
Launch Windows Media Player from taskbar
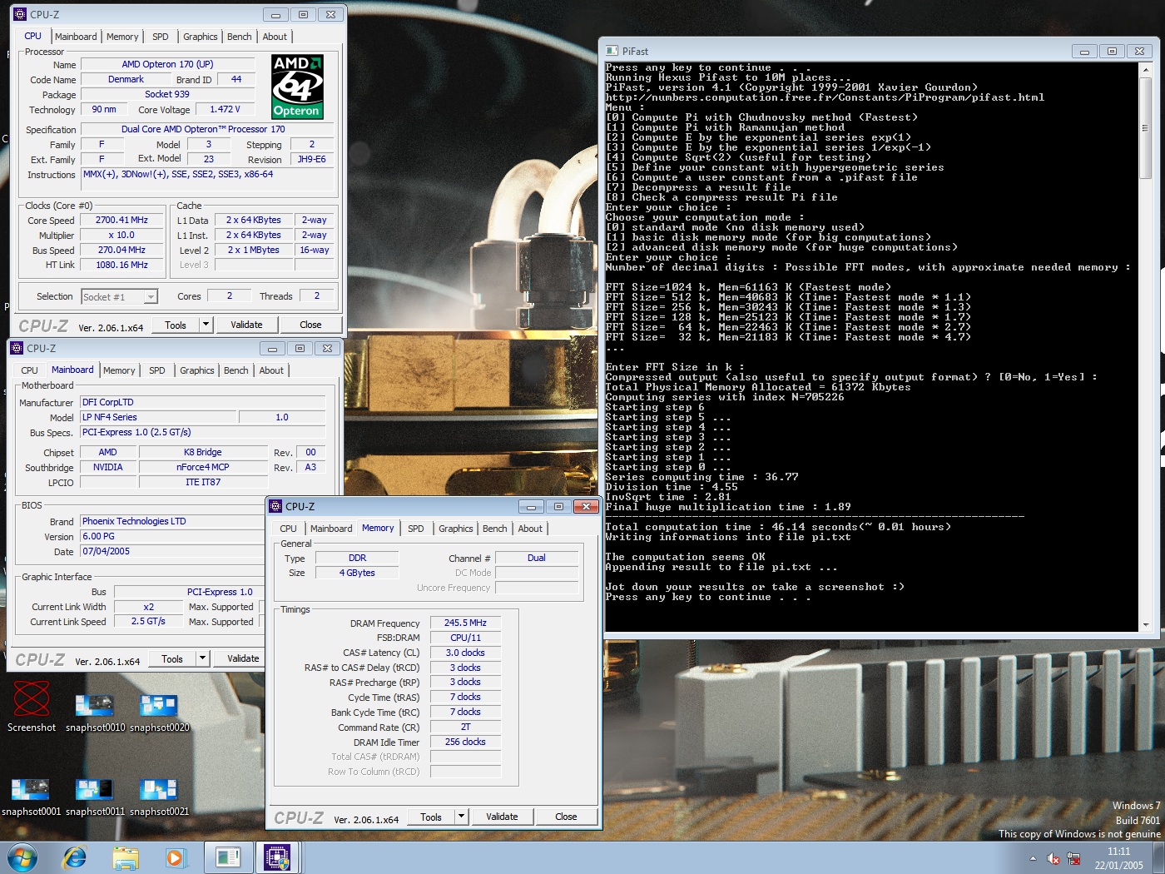pos(176,857)
